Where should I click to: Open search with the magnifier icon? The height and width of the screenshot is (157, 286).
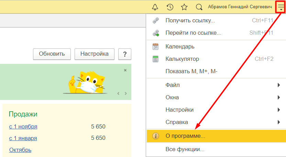[x=199, y=7]
